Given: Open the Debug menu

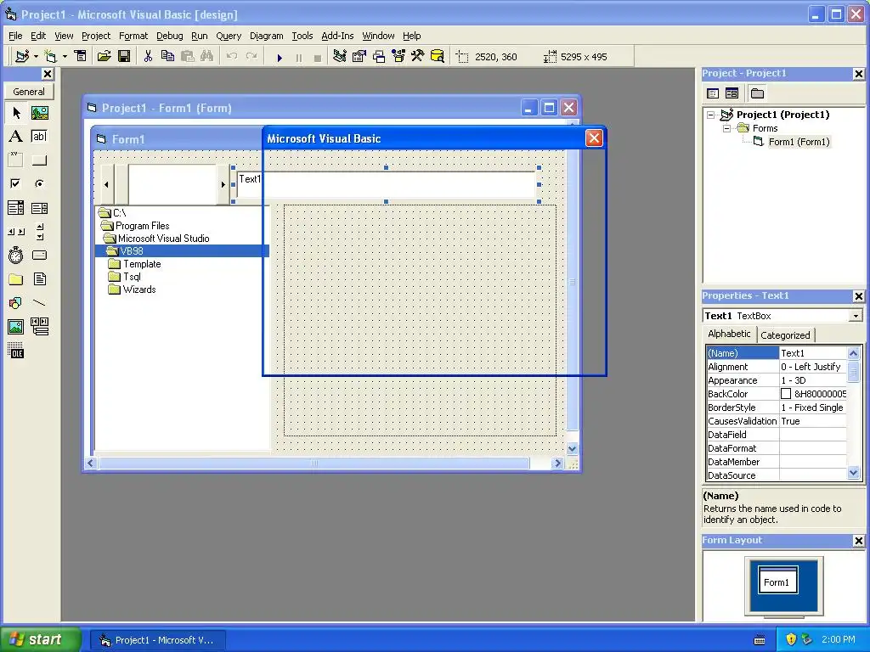Looking at the screenshot, I should pos(170,36).
